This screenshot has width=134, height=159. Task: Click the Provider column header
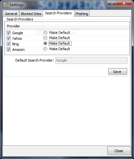tap(24, 26)
